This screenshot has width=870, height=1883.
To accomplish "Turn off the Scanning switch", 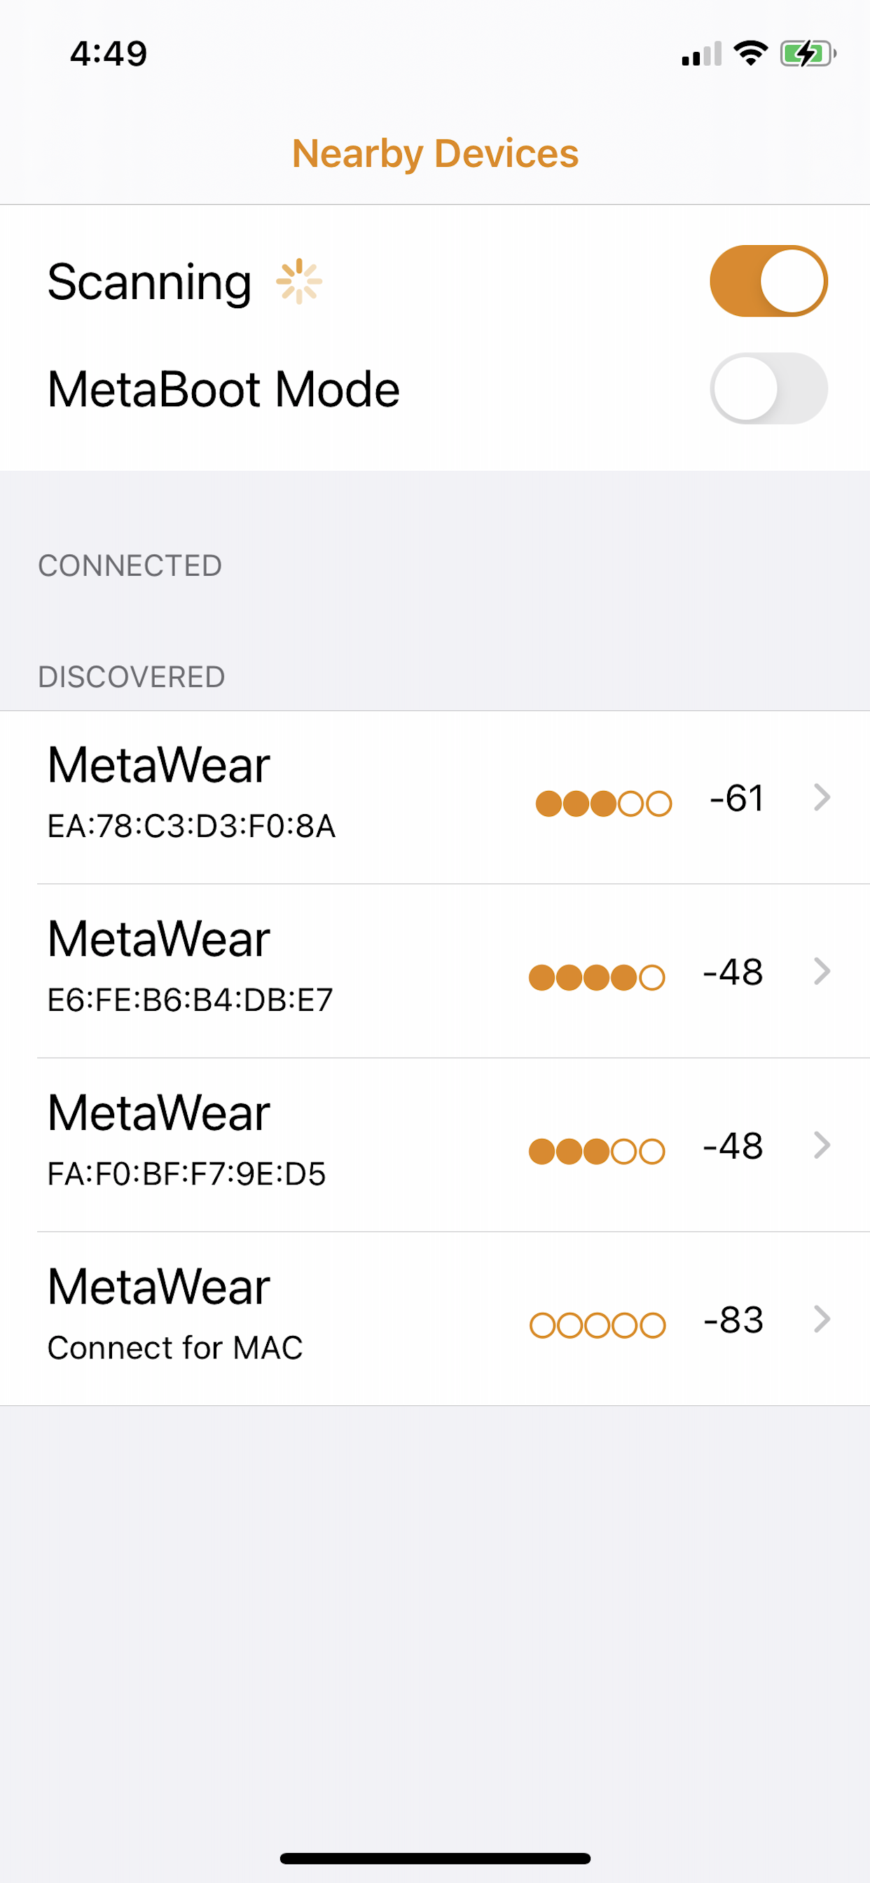I will [768, 282].
